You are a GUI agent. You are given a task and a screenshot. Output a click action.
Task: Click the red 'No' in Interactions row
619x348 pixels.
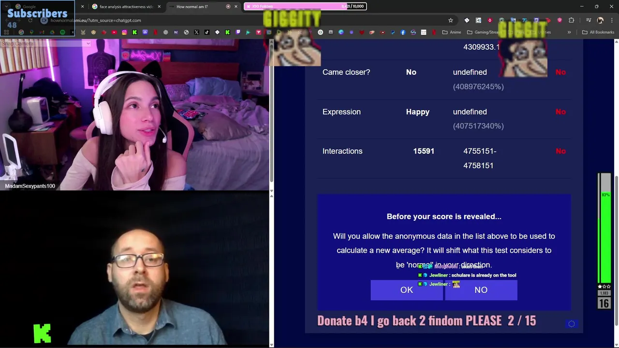[560, 151]
